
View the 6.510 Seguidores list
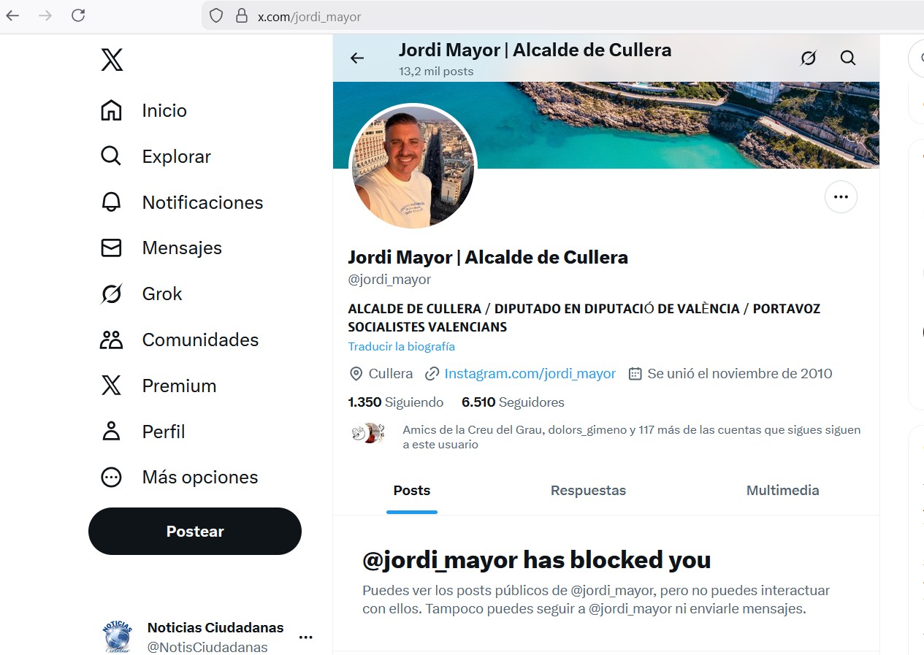(x=513, y=402)
